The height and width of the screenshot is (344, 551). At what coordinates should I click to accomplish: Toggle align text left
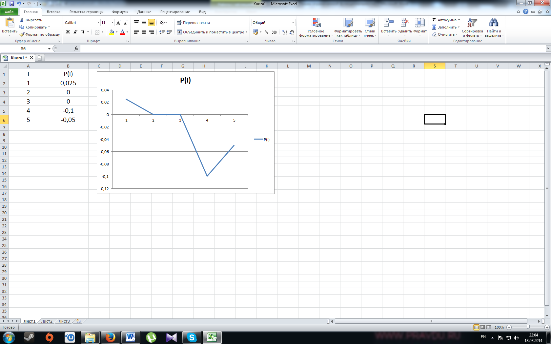point(136,32)
